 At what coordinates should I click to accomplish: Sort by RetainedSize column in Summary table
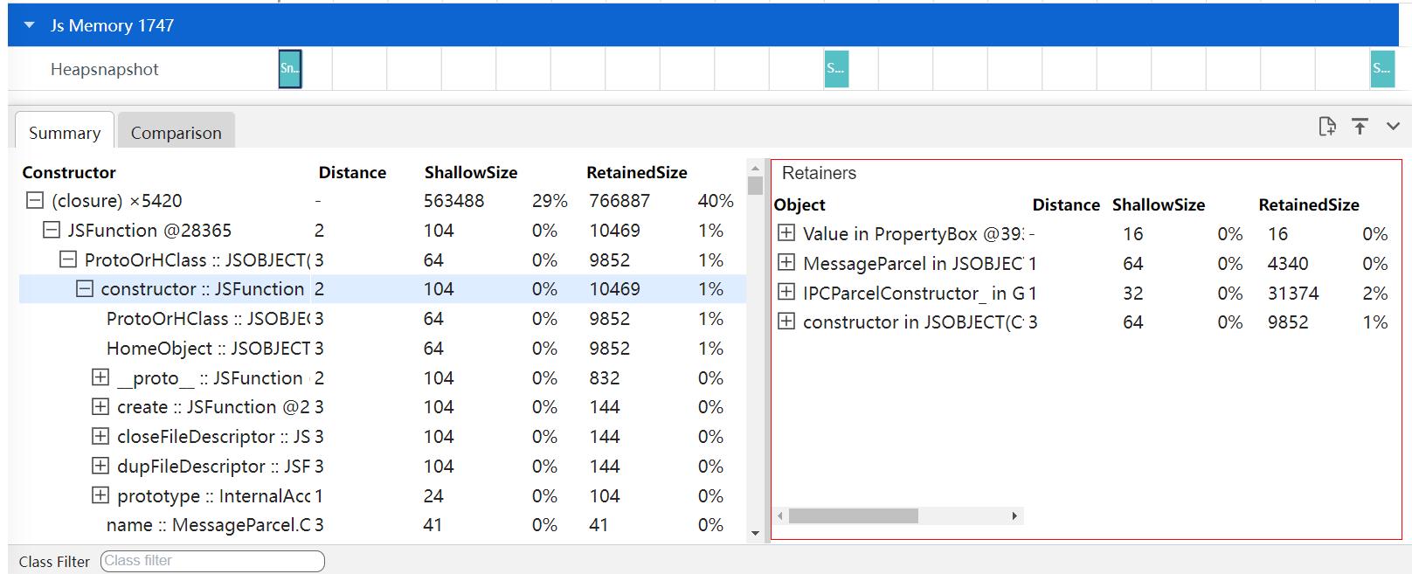pyautogui.click(x=637, y=172)
